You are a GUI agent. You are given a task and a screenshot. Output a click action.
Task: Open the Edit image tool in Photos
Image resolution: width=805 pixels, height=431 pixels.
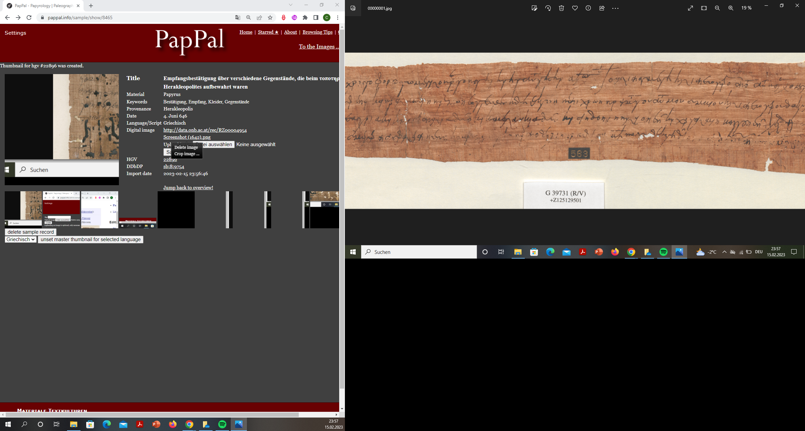coord(534,8)
